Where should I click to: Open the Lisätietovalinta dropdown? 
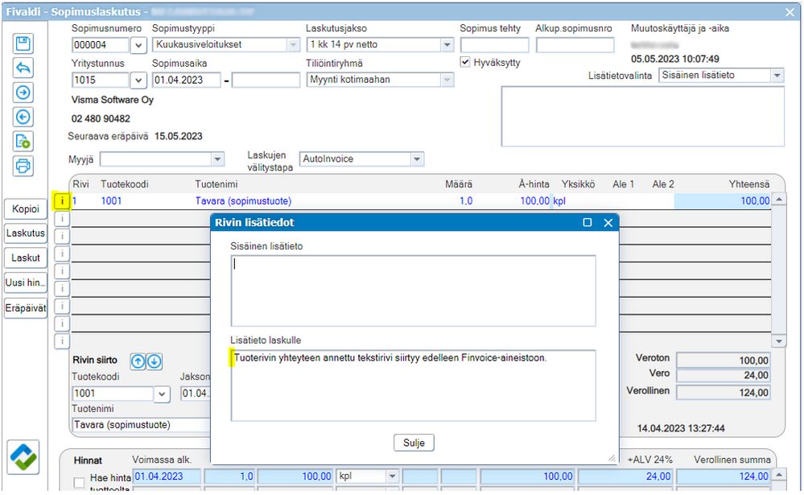click(777, 76)
